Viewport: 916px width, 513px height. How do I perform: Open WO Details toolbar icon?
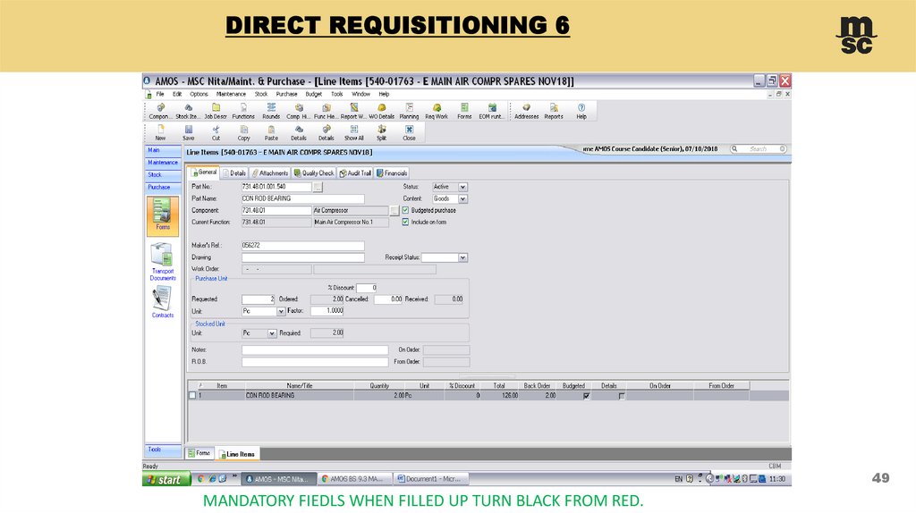381,111
